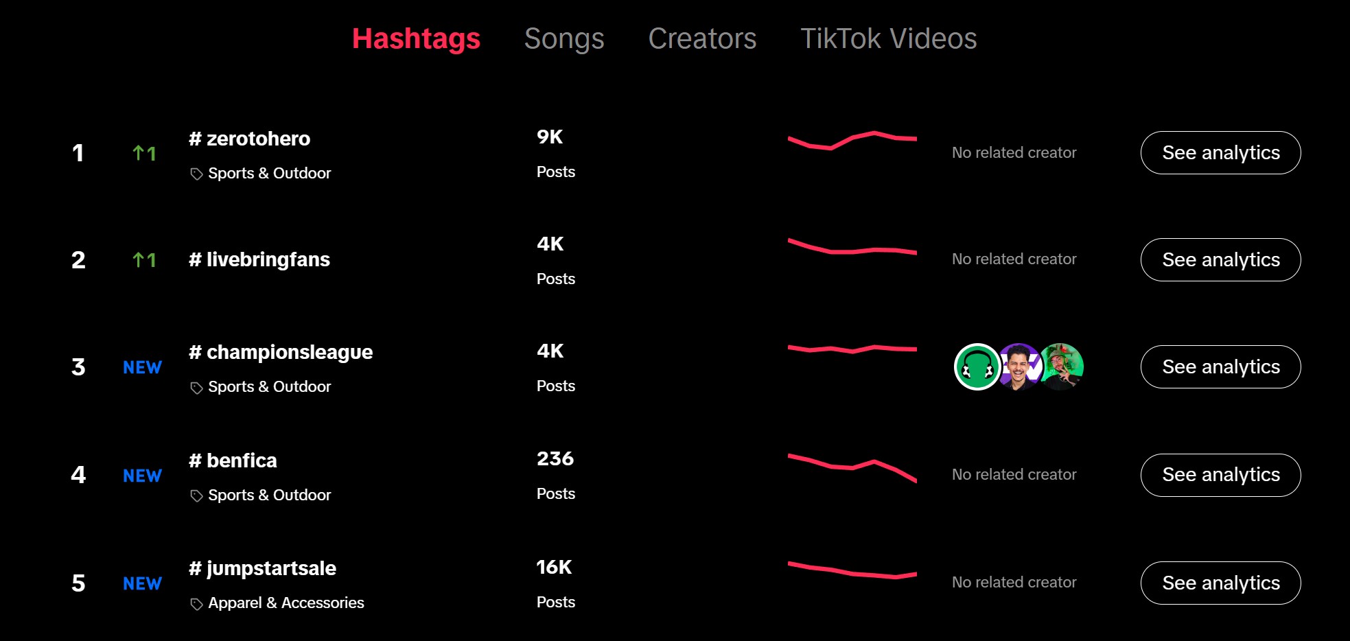This screenshot has height=641, width=1350.
Task: See analytics for jumpstartsale
Action: (x=1220, y=583)
